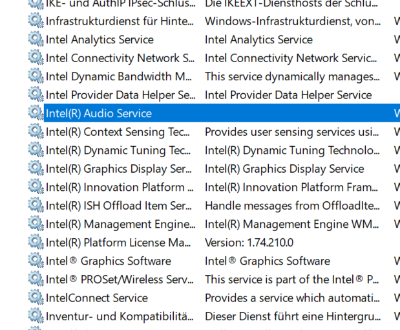Screen dimensions: 400x330
Task: Click the gear icon beside Infrastrukturdienst für Hinte...
Action: 36,21
